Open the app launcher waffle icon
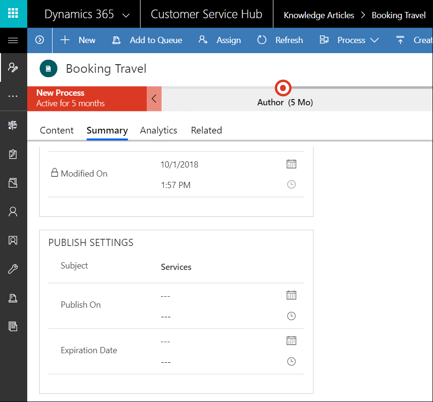433x402 pixels. [x=13, y=14]
